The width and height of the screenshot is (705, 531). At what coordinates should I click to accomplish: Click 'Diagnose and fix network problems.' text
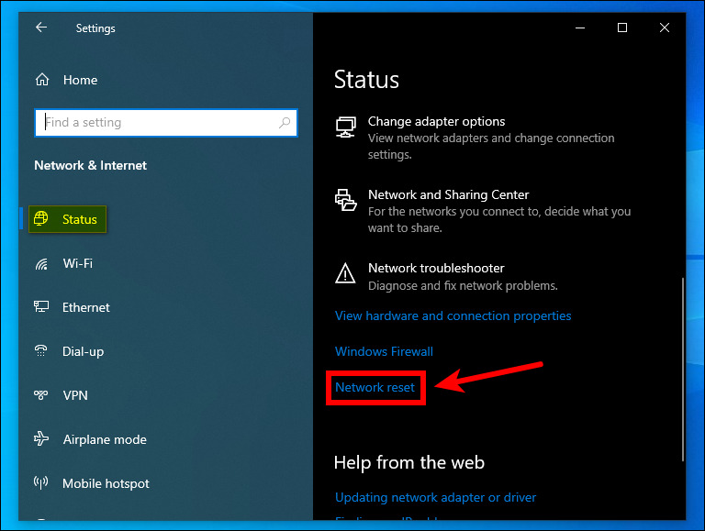click(463, 286)
